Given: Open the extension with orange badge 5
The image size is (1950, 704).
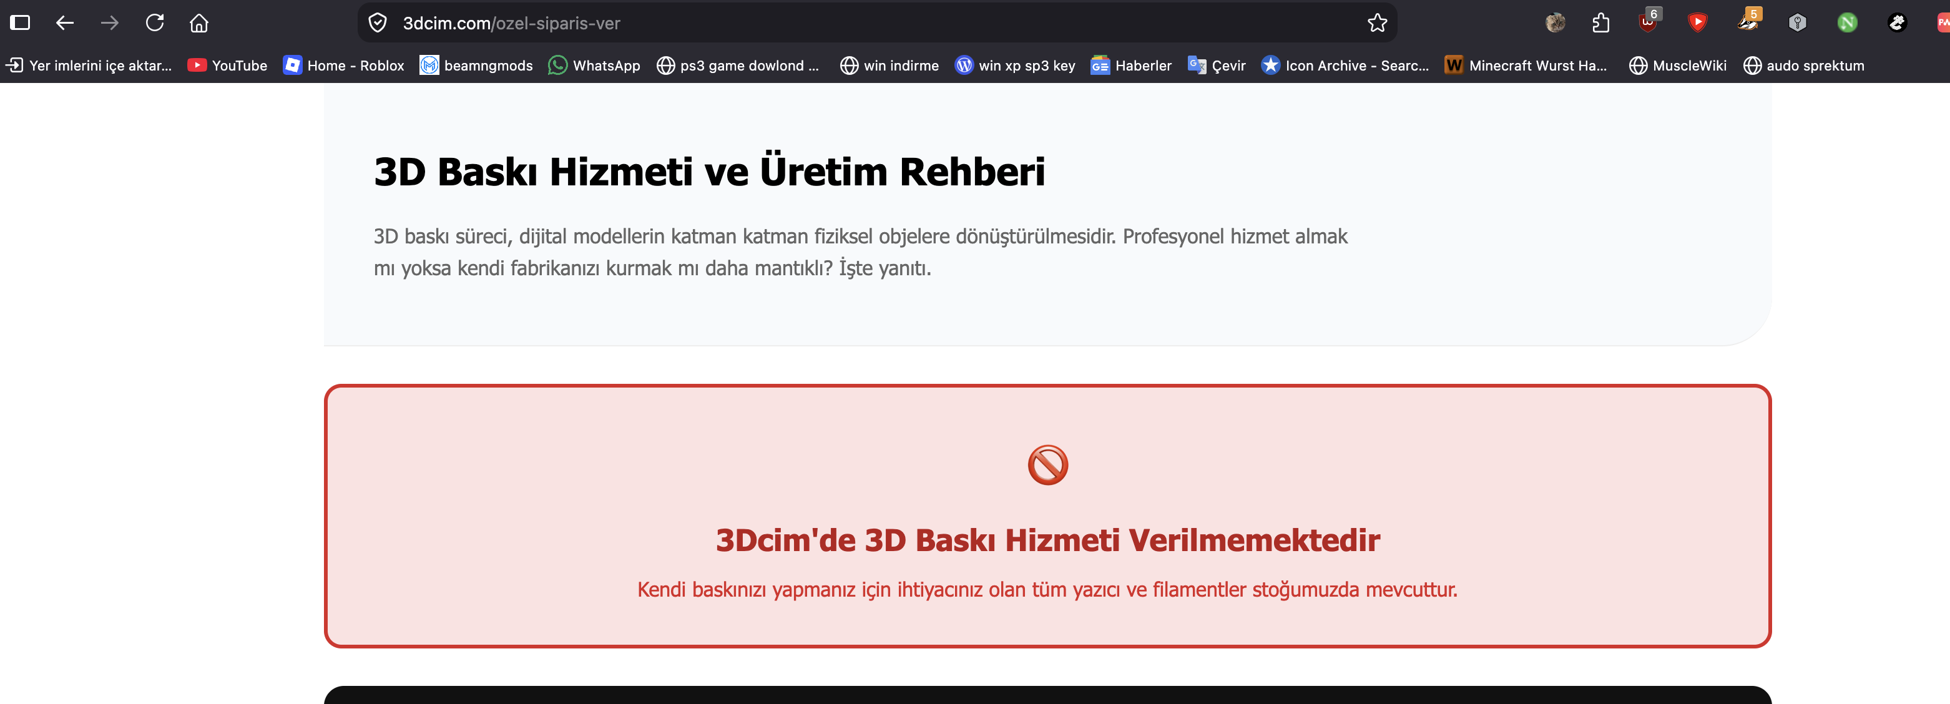Looking at the screenshot, I should click(x=1750, y=21).
